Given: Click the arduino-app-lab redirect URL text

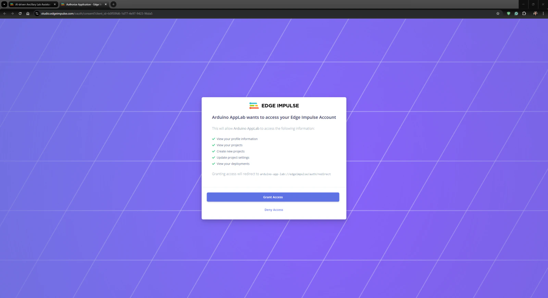Looking at the screenshot, I should tap(295, 174).
